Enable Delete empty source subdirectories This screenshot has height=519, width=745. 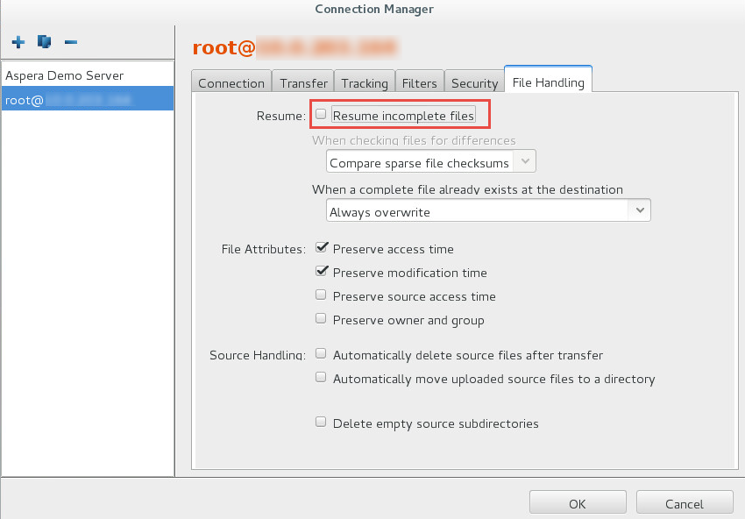(321, 421)
